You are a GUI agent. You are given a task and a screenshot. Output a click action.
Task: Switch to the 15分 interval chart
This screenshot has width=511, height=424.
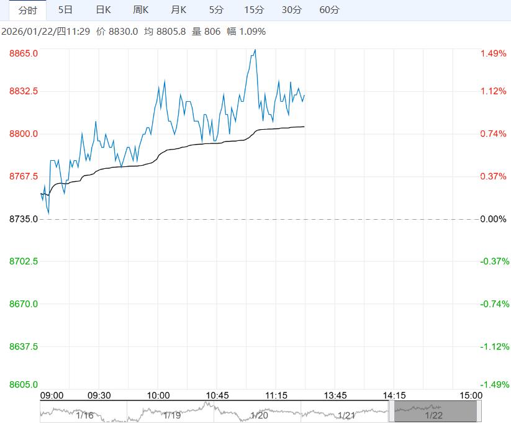pyautogui.click(x=254, y=10)
